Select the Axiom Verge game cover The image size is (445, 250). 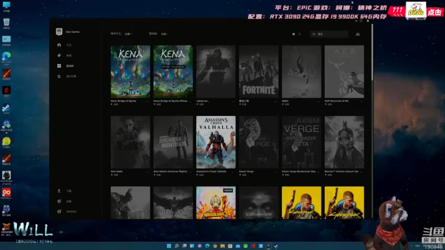tap(259, 142)
